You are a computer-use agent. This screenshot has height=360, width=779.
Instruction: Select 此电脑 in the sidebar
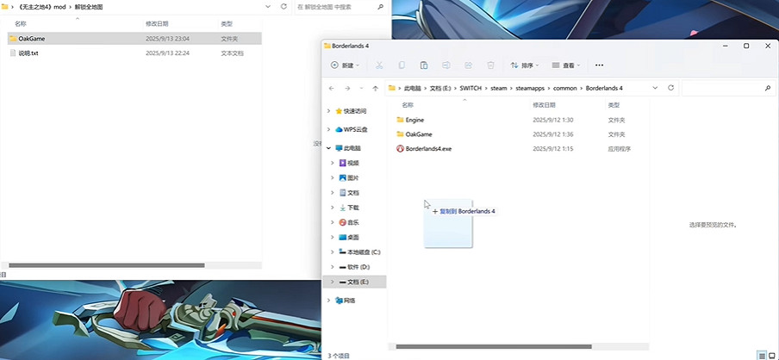348,148
